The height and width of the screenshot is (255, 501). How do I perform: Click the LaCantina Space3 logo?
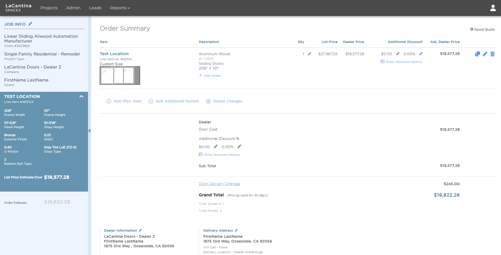tap(18, 8)
